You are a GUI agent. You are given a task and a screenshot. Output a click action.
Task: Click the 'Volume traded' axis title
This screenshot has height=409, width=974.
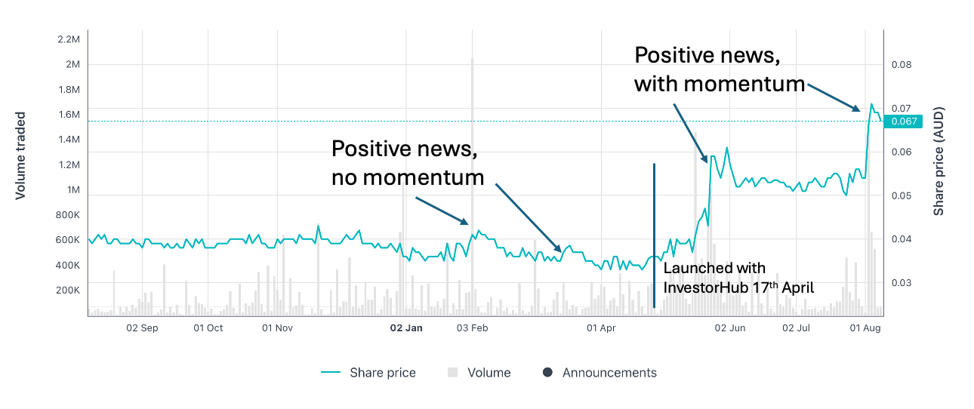click(20, 156)
